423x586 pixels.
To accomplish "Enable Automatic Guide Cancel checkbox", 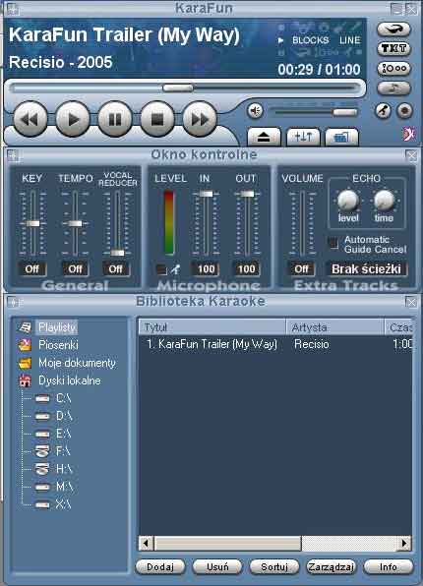I will (333, 243).
